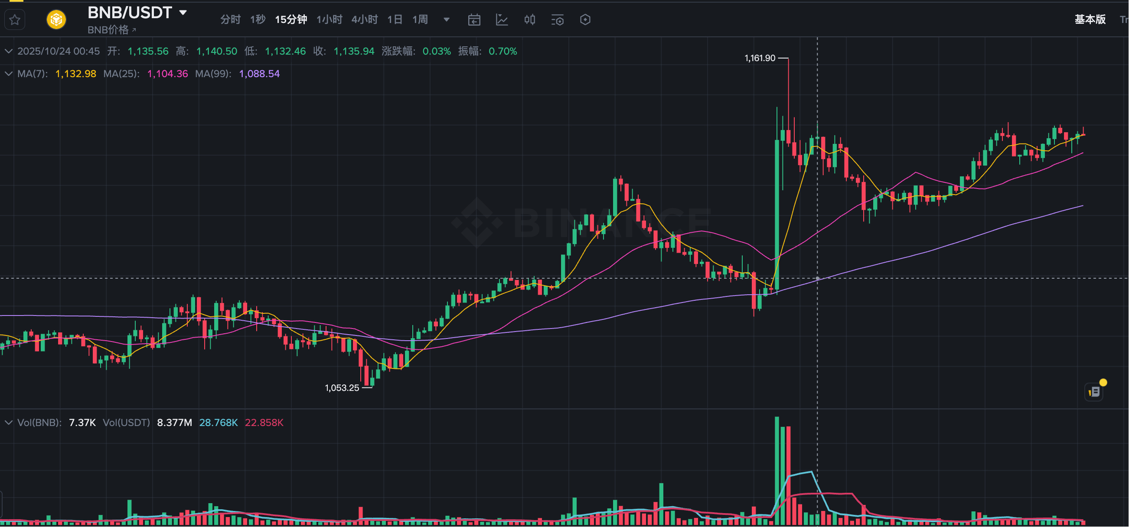This screenshot has width=1129, height=527.
Task: Collapse the MA indicator row chevron
Action: click(x=8, y=74)
